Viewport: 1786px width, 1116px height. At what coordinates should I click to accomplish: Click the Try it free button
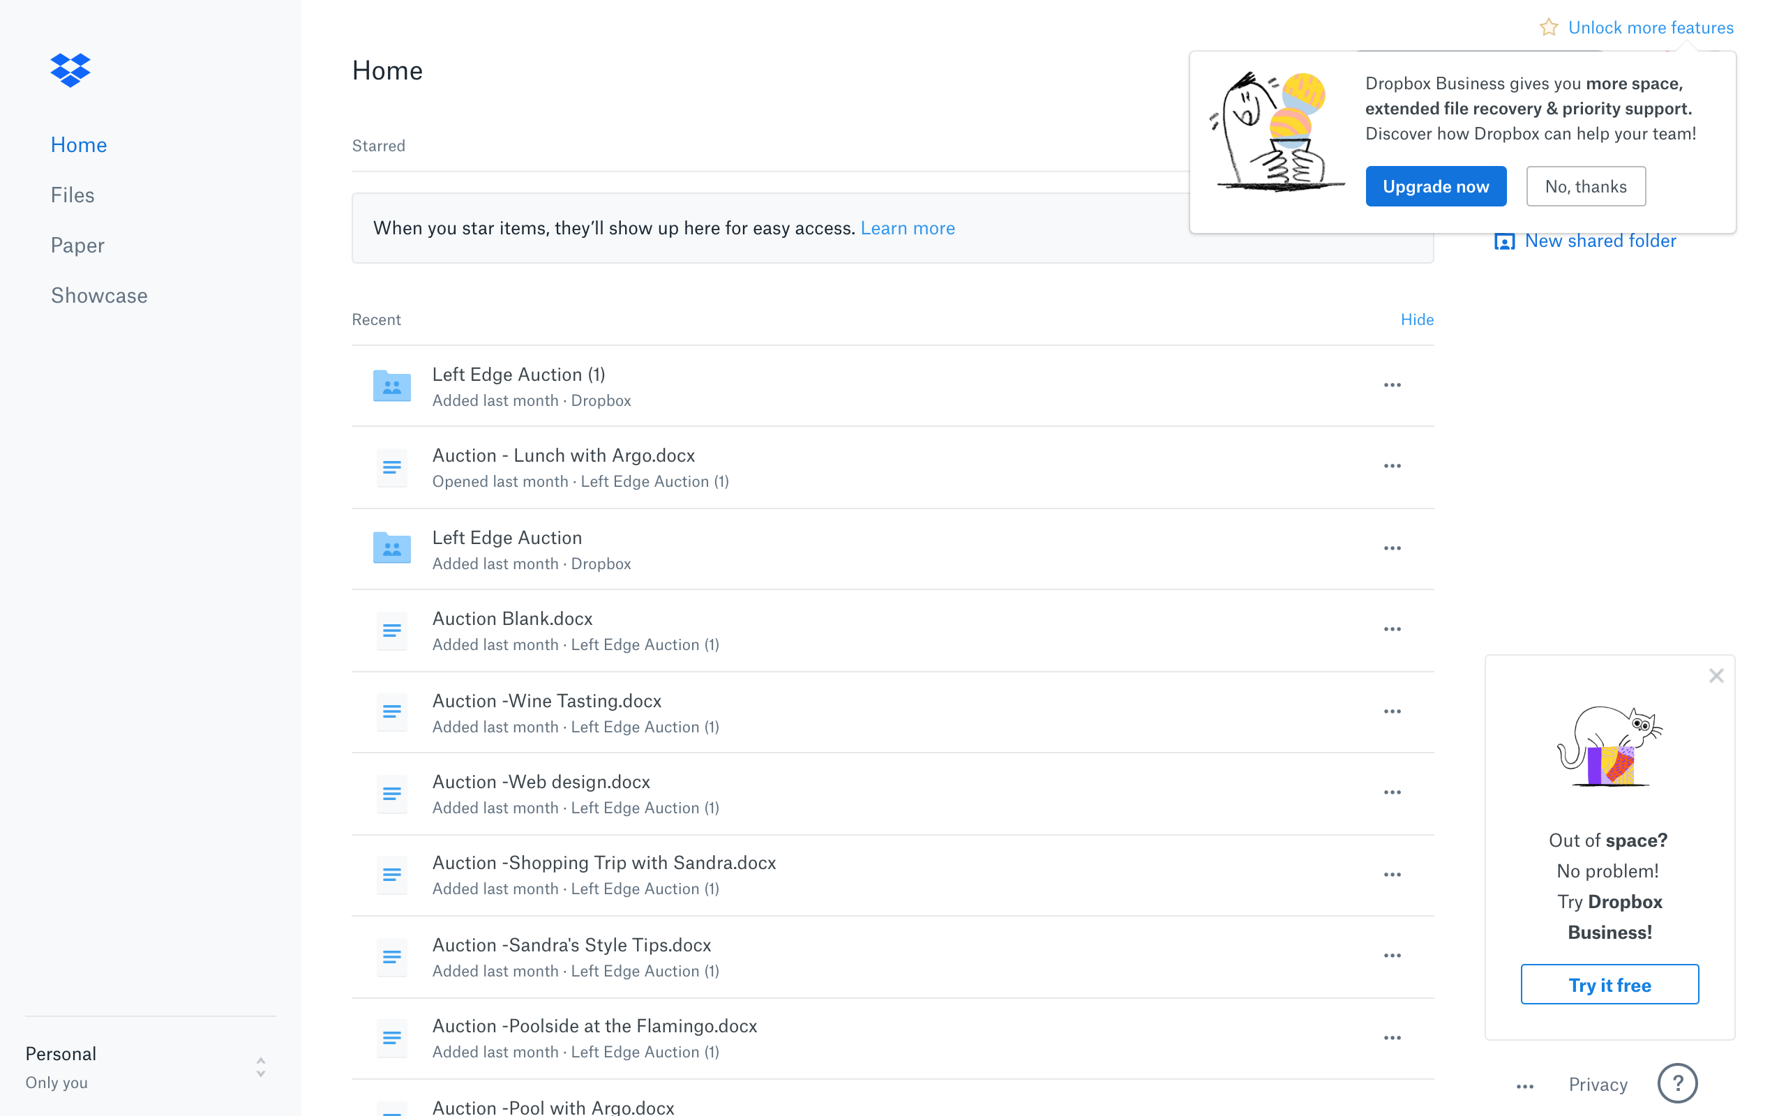tap(1609, 985)
